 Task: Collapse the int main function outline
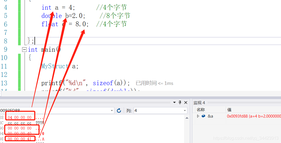click(x=24, y=50)
